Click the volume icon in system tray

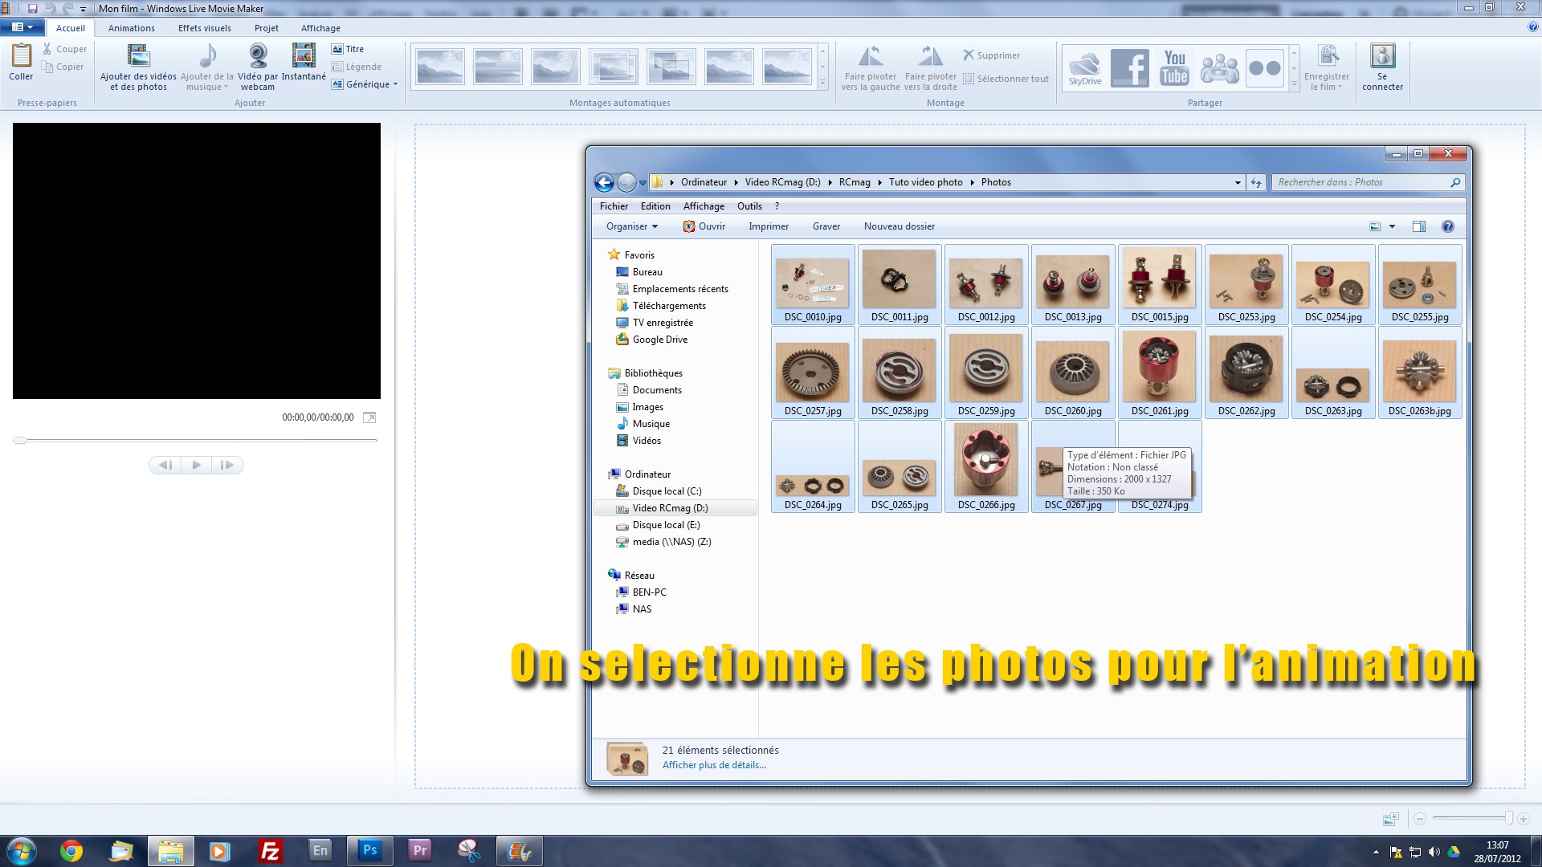[x=1434, y=852]
